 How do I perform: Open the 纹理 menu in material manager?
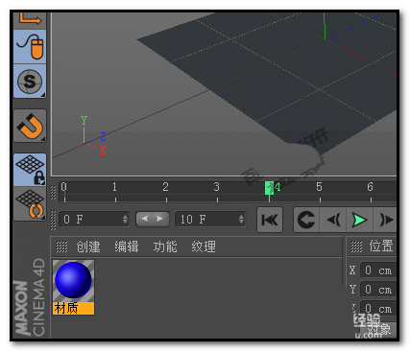(204, 246)
